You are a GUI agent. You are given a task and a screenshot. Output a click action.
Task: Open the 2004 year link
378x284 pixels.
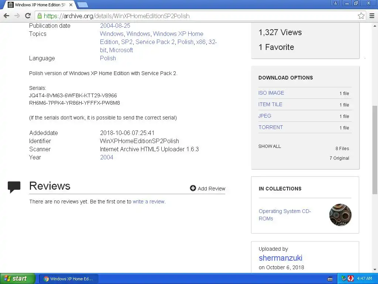click(x=107, y=157)
